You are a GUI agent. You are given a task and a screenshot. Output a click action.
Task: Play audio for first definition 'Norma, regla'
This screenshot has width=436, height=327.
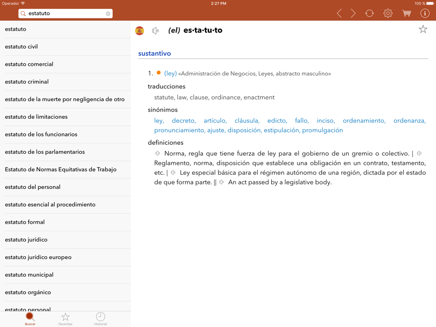click(x=158, y=153)
